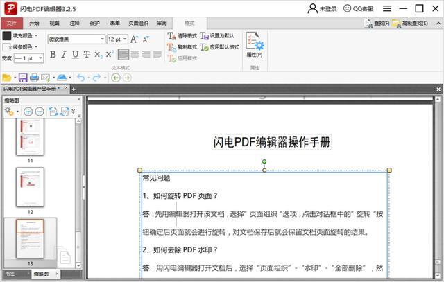Add new document tab plus button
444x282 pixels.
pyautogui.click(x=74, y=89)
